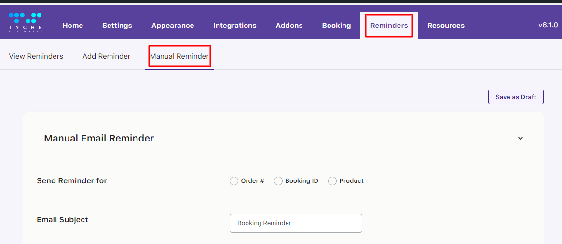Click the Send Reminder for label

coord(72,180)
